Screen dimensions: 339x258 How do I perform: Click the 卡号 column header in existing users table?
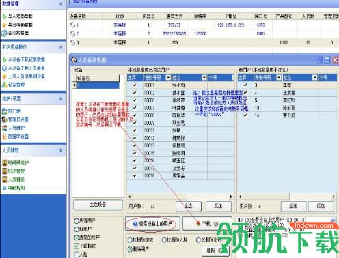(221, 78)
